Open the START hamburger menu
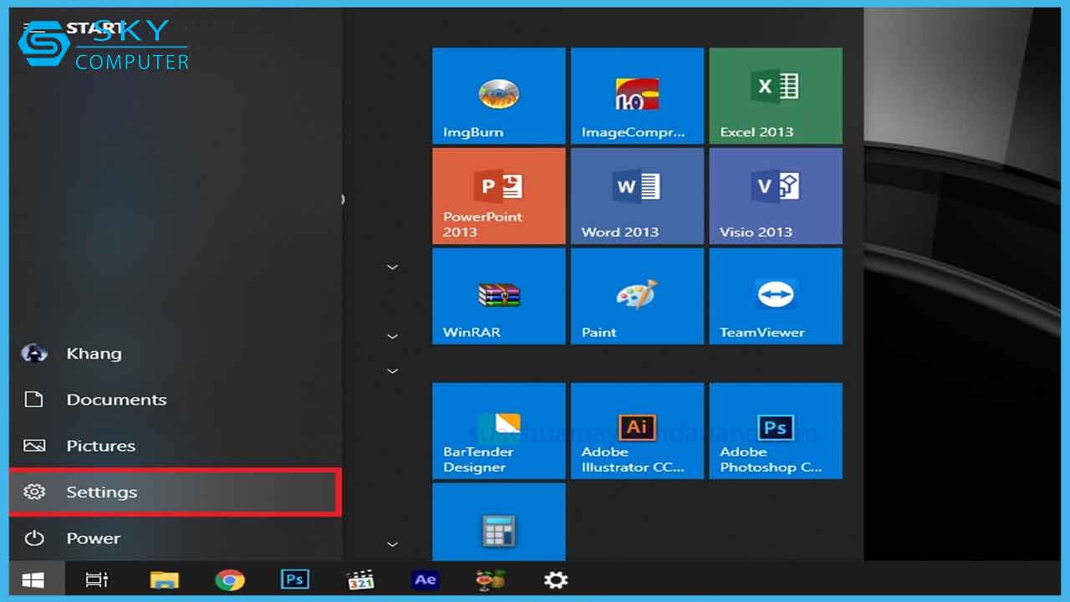Image resolution: width=1070 pixels, height=602 pixels. [33, 27]
